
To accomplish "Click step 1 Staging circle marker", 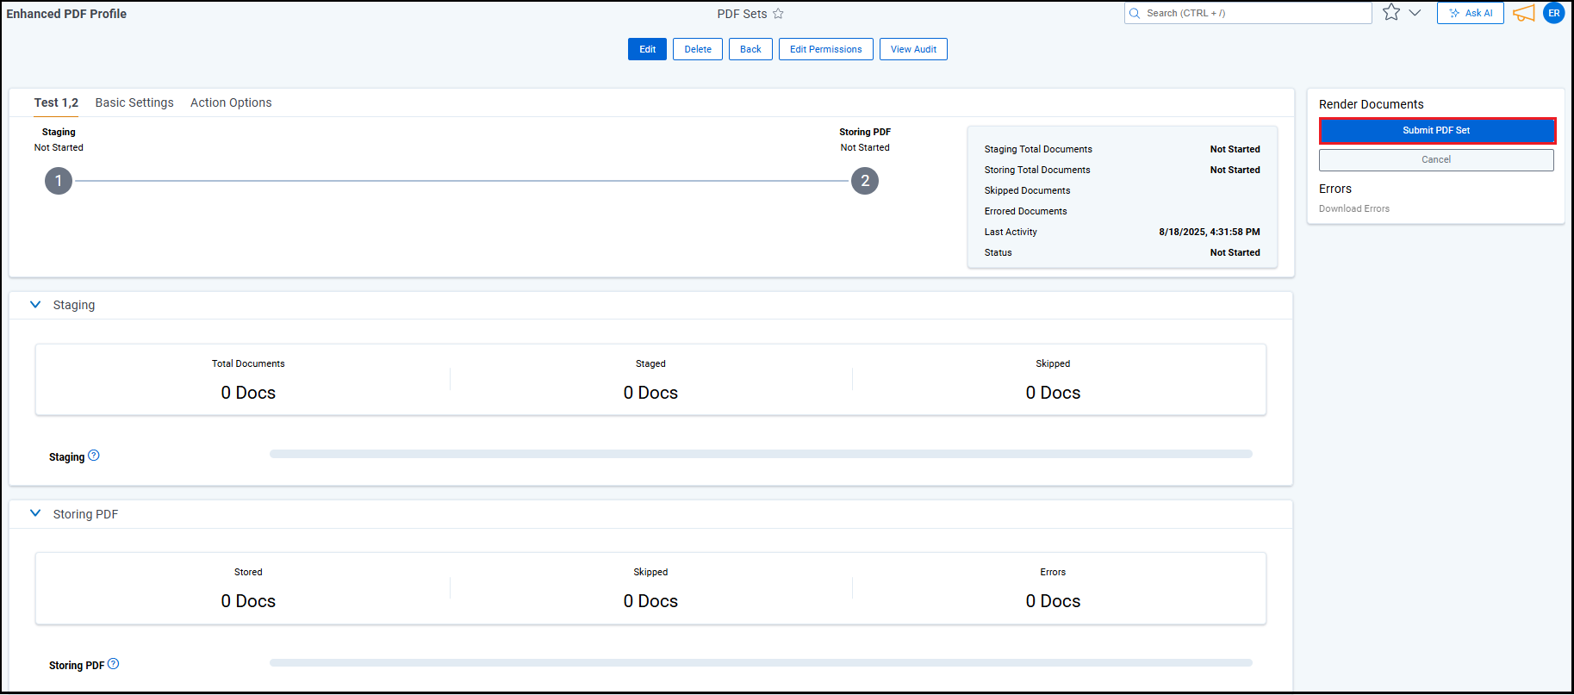I will click(x=59, y=181).
